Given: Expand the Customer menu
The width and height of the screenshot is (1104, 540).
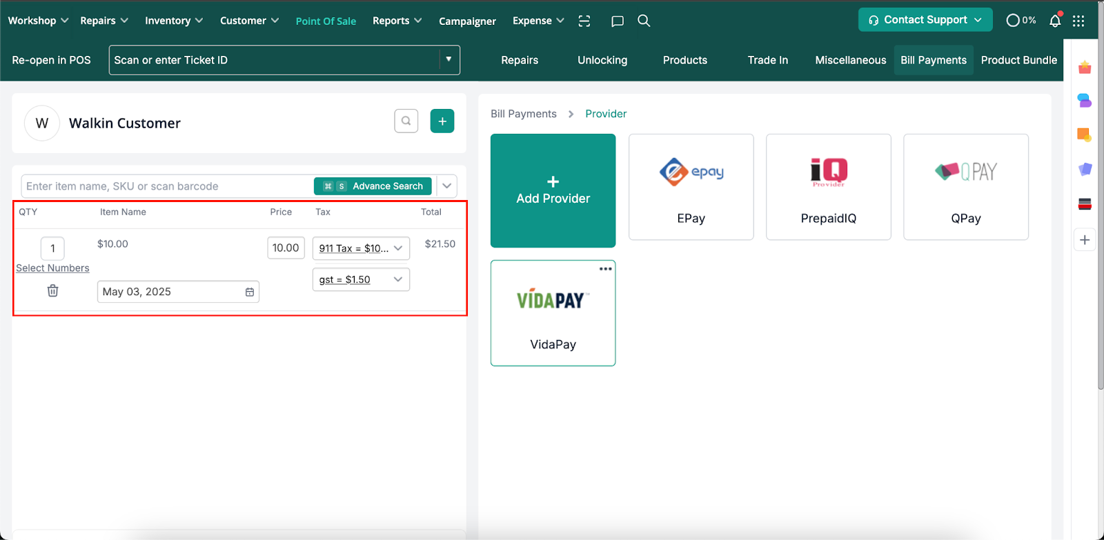Looking at the screenshot, I should (x=249, y=21).
